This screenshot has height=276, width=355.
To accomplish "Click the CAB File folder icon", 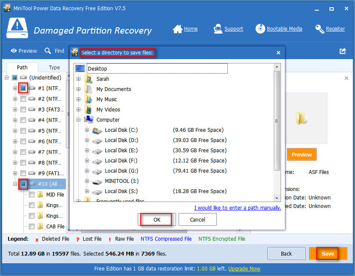I will pos(40,226).
